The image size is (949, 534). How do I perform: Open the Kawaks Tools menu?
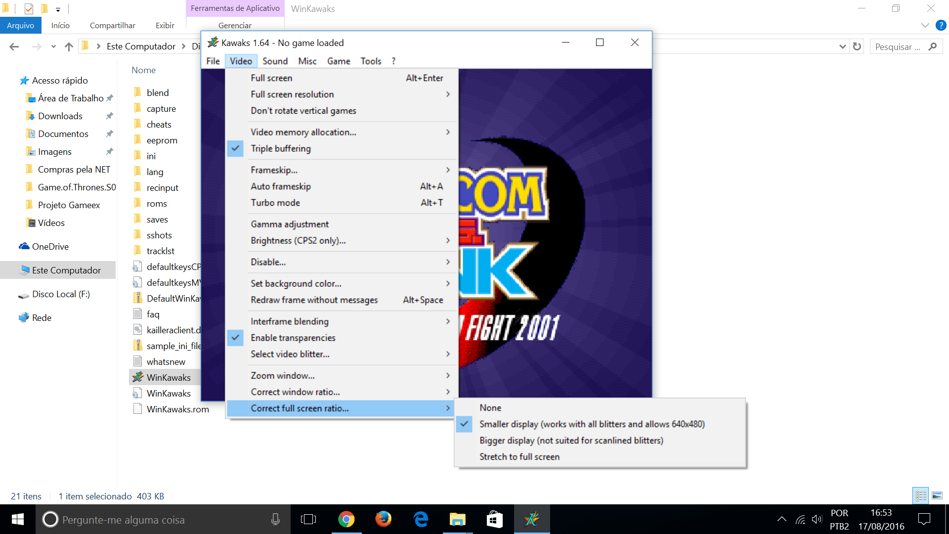point(371,61)
